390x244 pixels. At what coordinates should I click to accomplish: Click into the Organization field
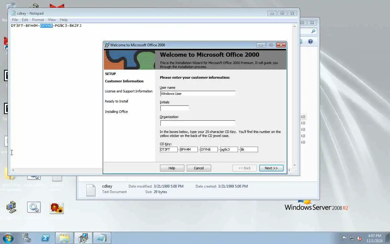coord(198,123)
